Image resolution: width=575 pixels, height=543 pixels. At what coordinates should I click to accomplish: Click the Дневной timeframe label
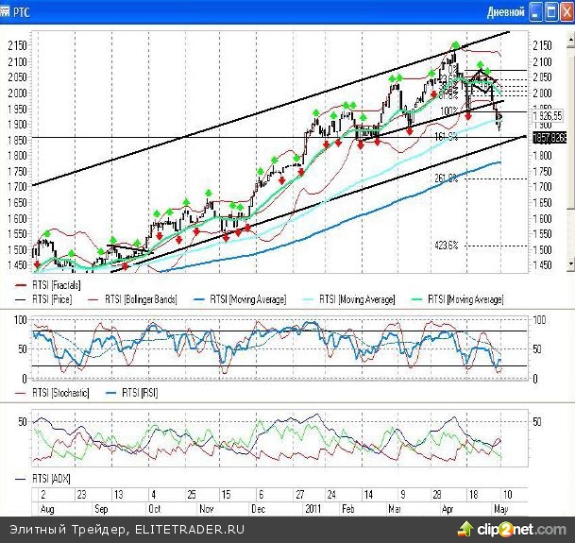point(503,12)
